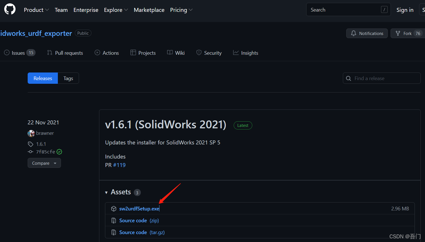Click the Notifications button

367,33
